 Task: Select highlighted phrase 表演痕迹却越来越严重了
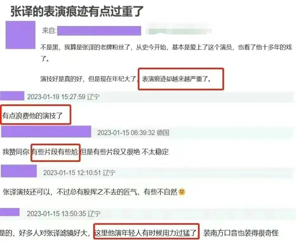177,79
